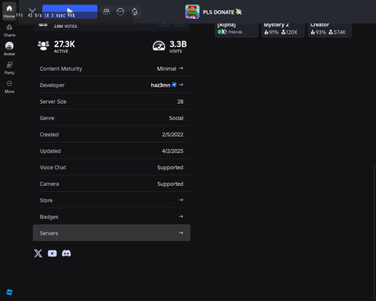Click the PLS DONATE title text
Image resolution: width=376 pixels, height=301 pixels.
pyautogui.click(x=218, y=12)
